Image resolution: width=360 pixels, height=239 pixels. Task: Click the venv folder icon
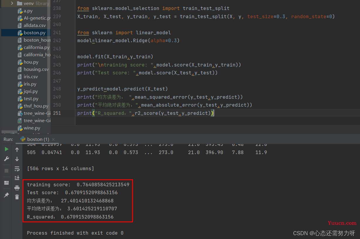(x=20, y=4)
